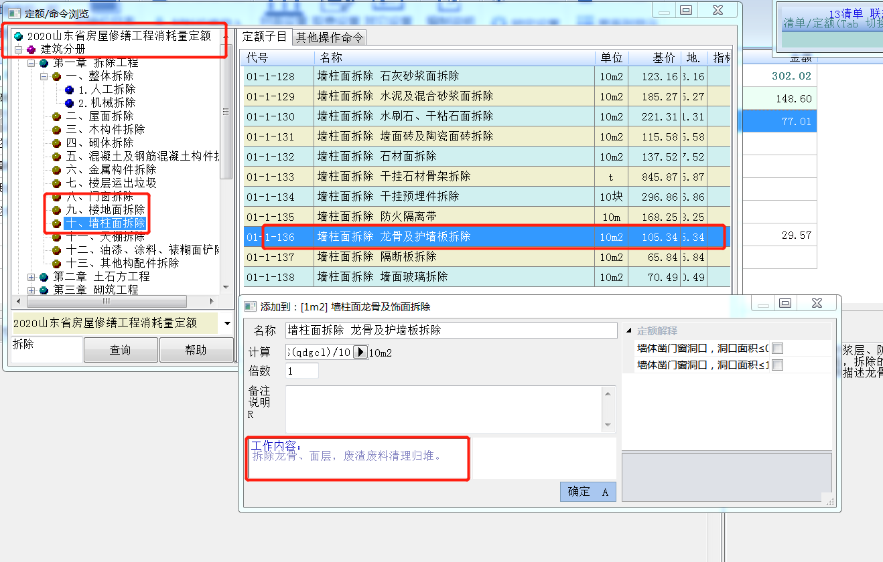Expand the 第三章 砌筑工程 chapter
The image size is (883, 562).
coord(31,290)
